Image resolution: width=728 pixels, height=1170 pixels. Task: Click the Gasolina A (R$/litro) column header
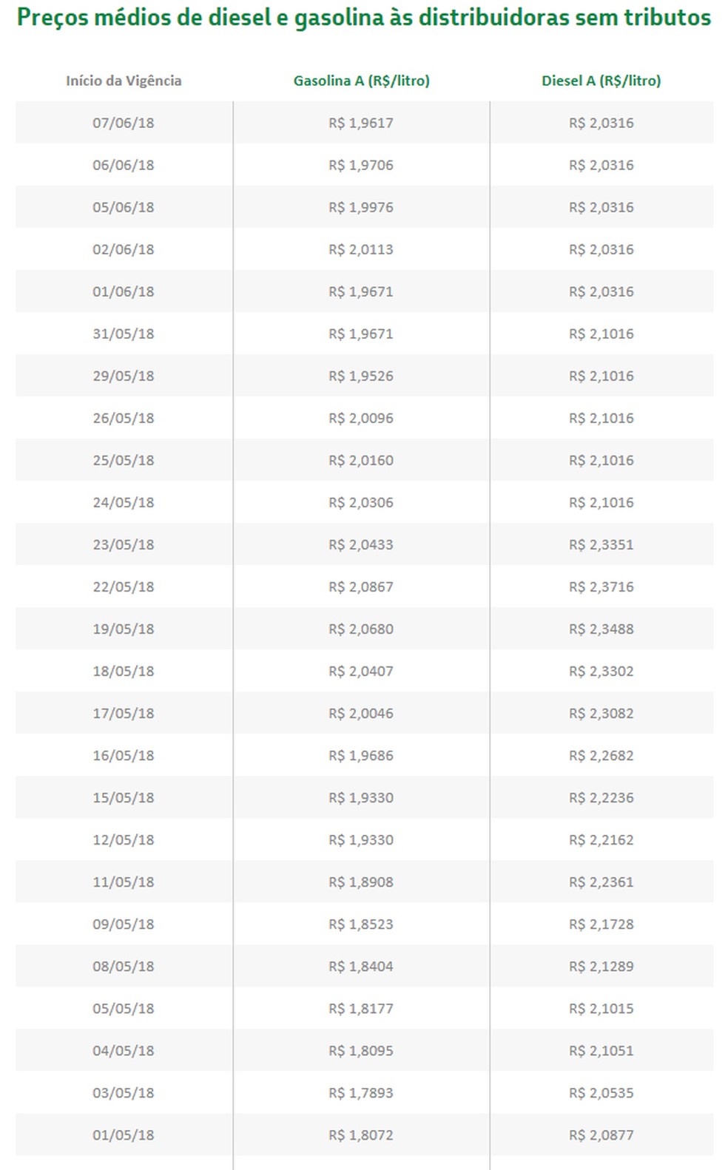pos(361,81)
